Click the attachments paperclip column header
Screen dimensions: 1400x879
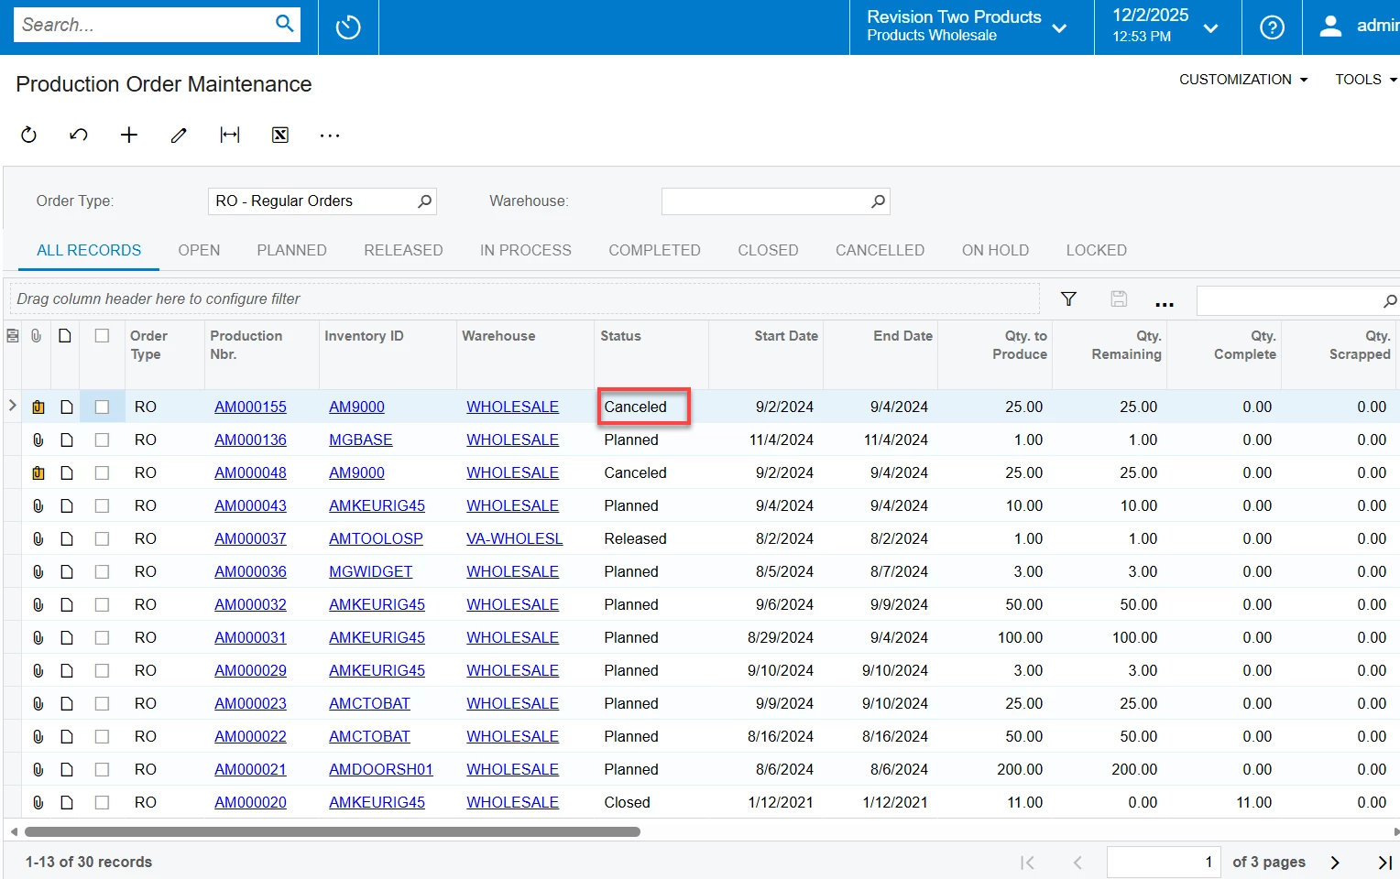point(37,336)
